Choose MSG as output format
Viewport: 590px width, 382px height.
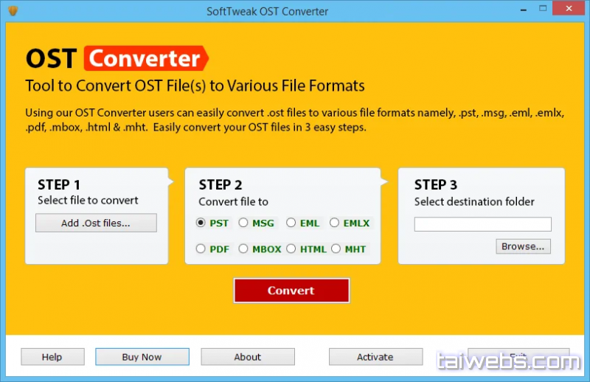(x=244, y=223)
